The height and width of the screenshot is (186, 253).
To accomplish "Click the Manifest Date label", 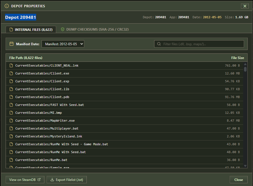I will pos(28,44).
